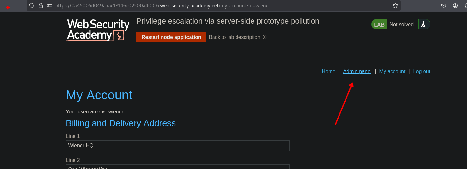Click the red diamond icon at top left
The width and height of the screenshot is (467, 169).
point(8,7)
